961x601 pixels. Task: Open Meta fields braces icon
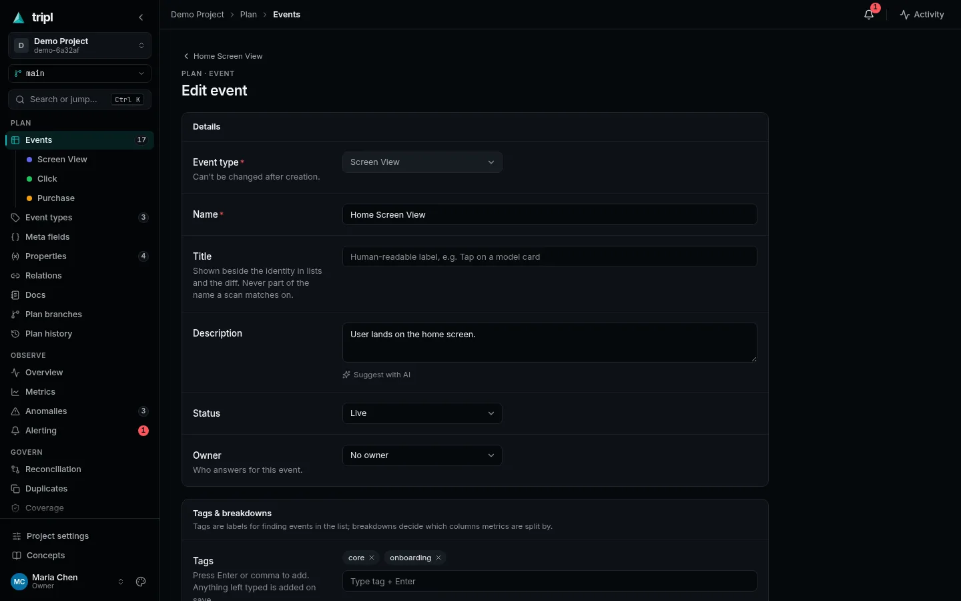[x=79, y=237]
